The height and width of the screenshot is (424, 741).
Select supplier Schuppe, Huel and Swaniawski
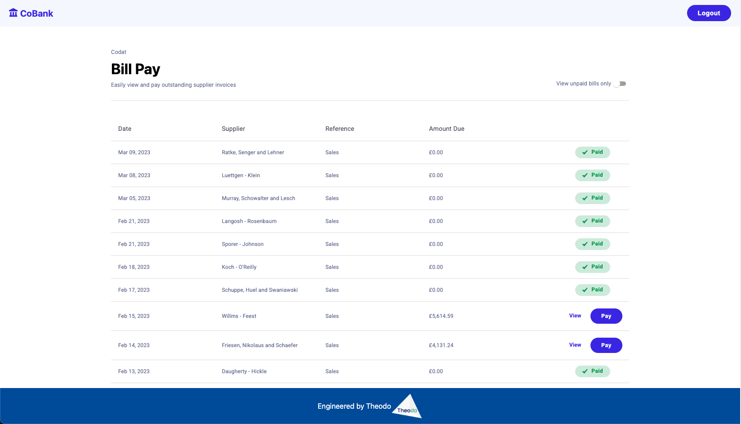(x=260, y=290)
